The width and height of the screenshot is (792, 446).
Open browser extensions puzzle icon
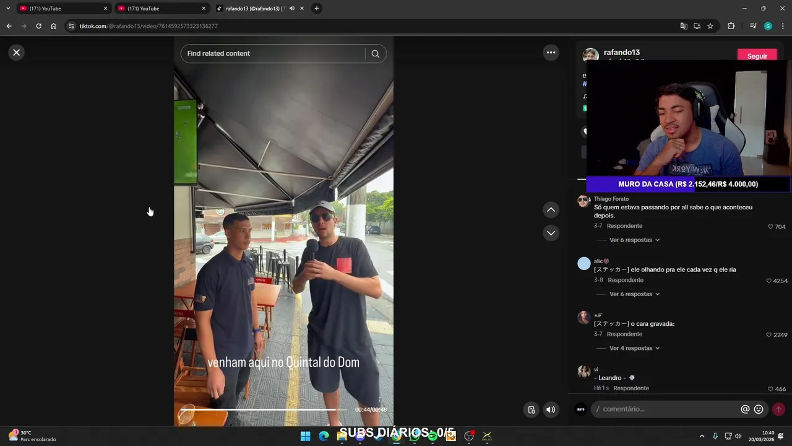pyautogui.click(x=731, y=26)
